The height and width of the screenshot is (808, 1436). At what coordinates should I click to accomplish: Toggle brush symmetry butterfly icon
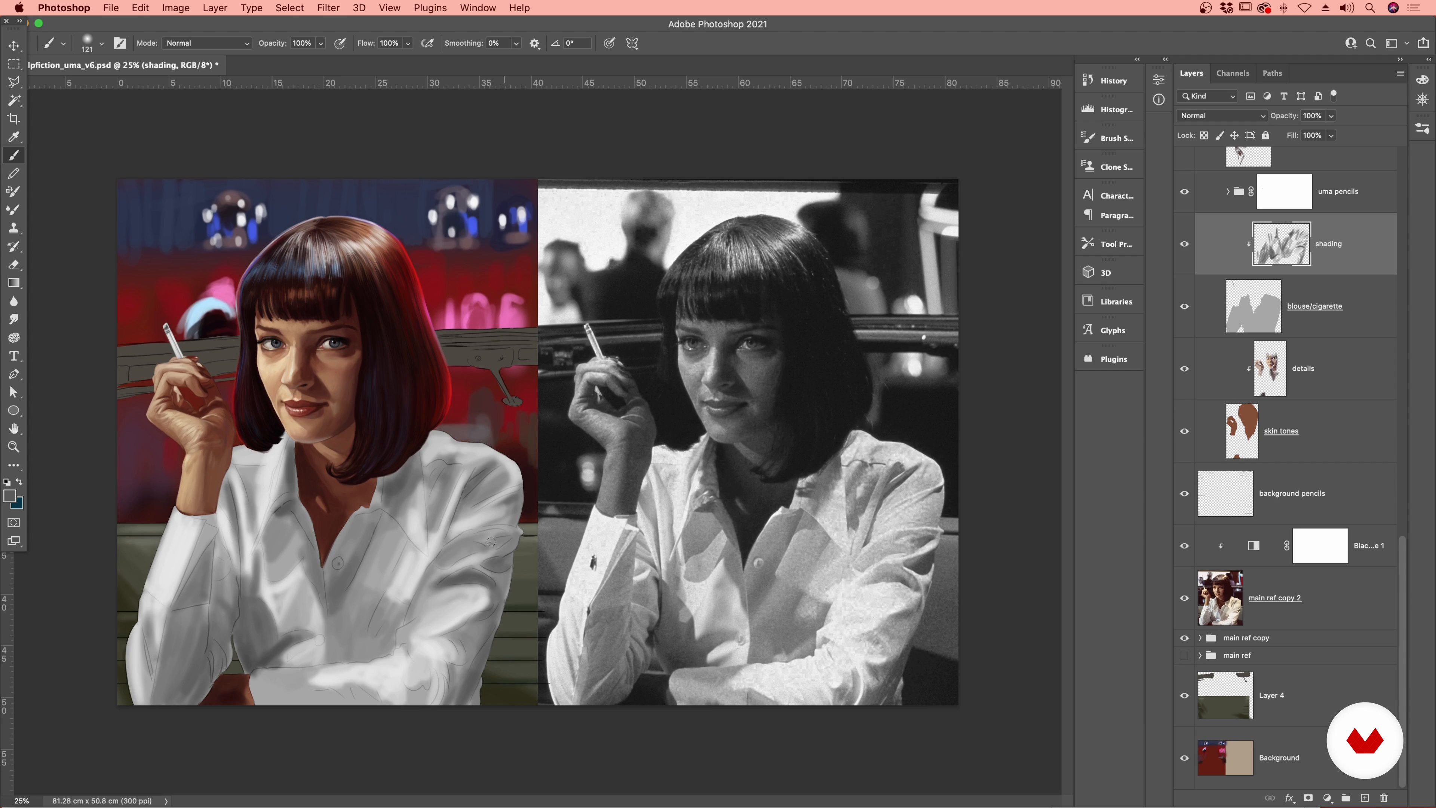[632, 43]
